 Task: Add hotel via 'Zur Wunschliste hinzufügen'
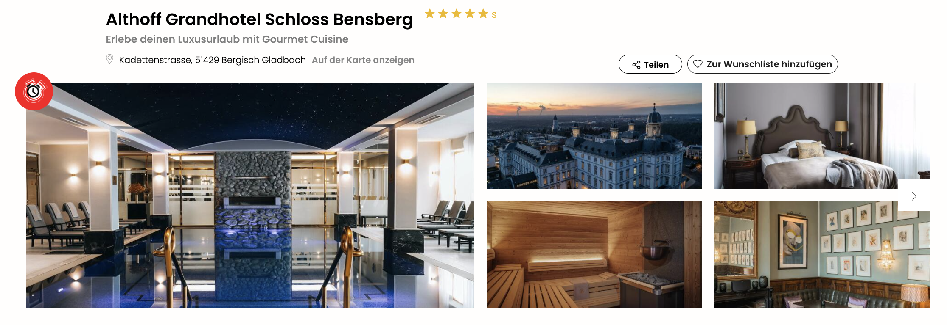tap(762, 64)
